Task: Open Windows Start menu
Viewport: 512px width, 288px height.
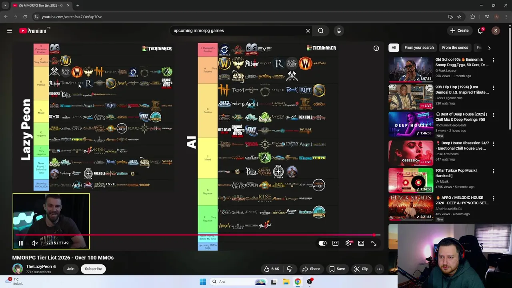Action: pyautogui.click(x=203, y=282)
